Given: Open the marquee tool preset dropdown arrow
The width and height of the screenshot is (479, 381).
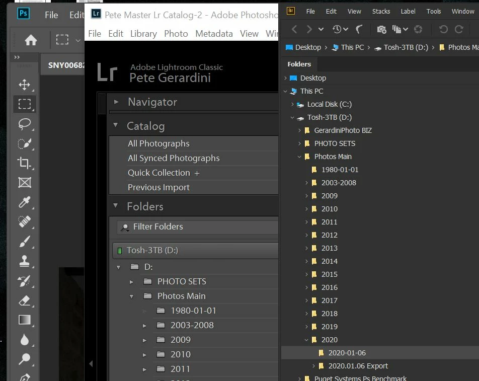Looking at the screenshot, I should pyautogui.click(x=77, y=40).
